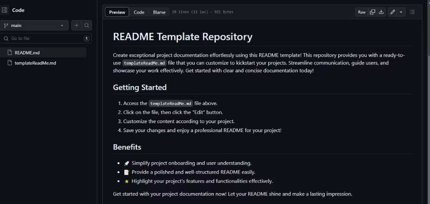
Task: Click the README.md file icon in tree
Action: pos(10,53)
